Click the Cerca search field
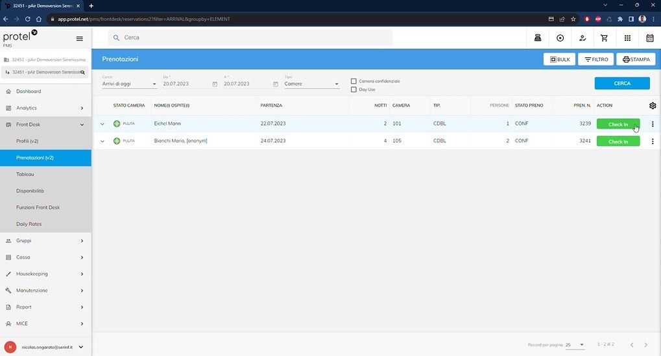 click(x=253, y=38)
